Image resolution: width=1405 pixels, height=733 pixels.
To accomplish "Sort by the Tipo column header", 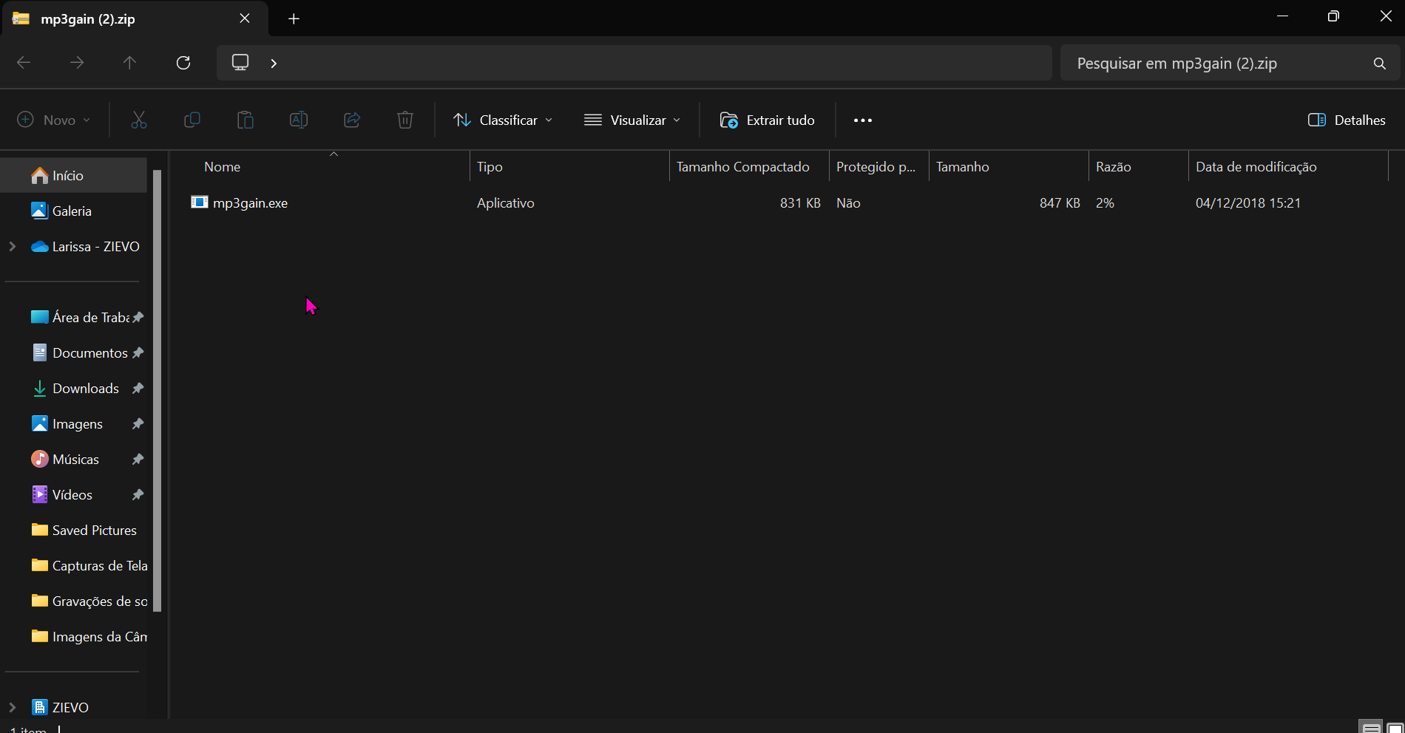I will (x=569, y=167).
